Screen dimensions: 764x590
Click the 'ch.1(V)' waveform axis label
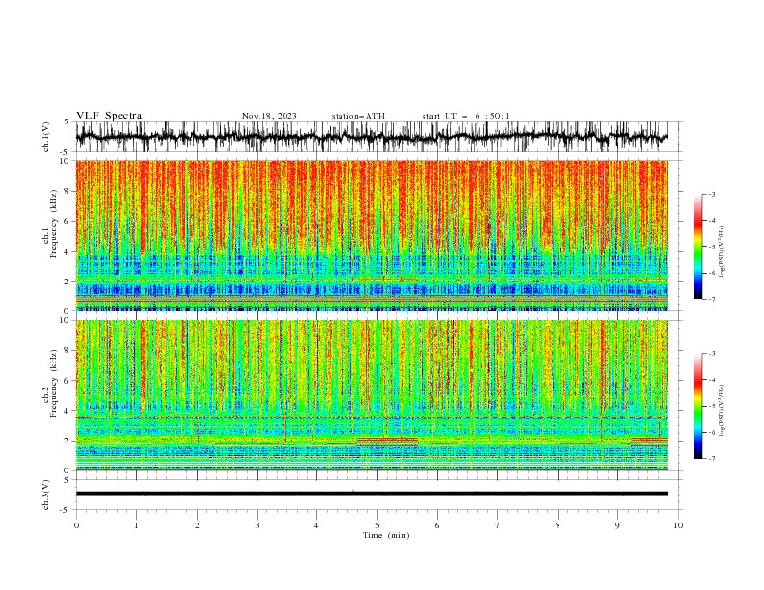pyautogui.click(x=46, y=137)
